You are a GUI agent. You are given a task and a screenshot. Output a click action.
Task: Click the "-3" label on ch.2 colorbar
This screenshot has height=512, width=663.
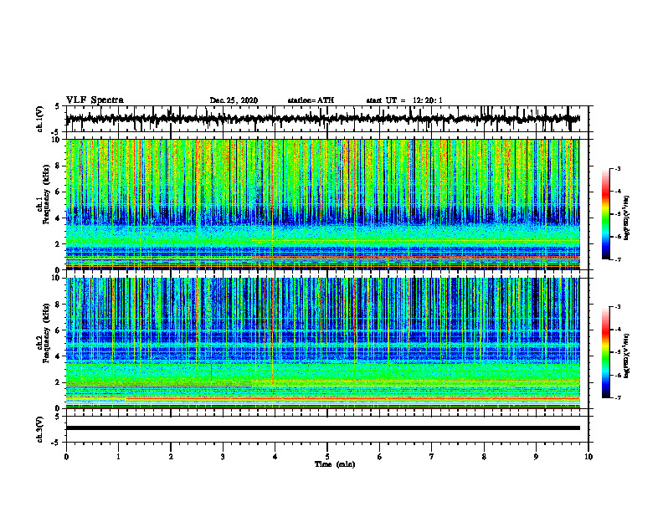tap(617, 307)
